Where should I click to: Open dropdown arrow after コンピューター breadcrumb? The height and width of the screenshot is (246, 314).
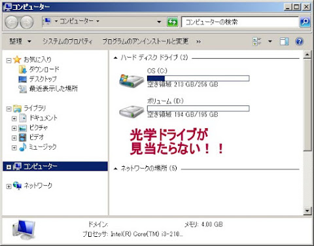point(97,22)
